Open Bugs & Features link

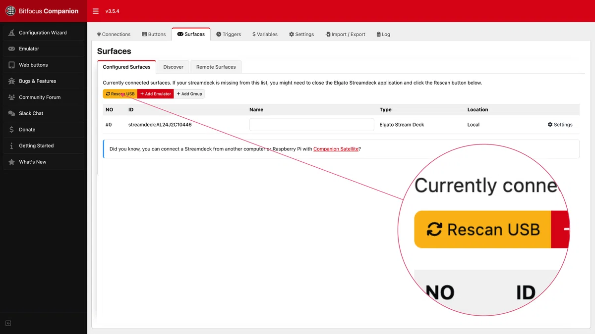pos(44,81)
